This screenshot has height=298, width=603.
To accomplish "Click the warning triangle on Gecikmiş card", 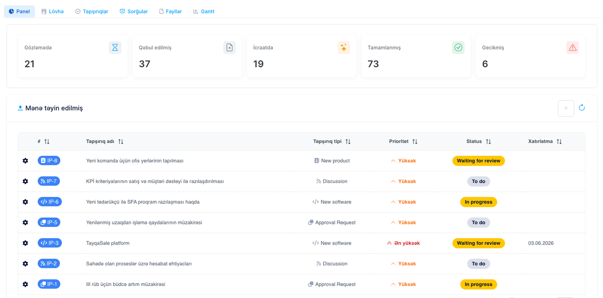I will point(572,47).
